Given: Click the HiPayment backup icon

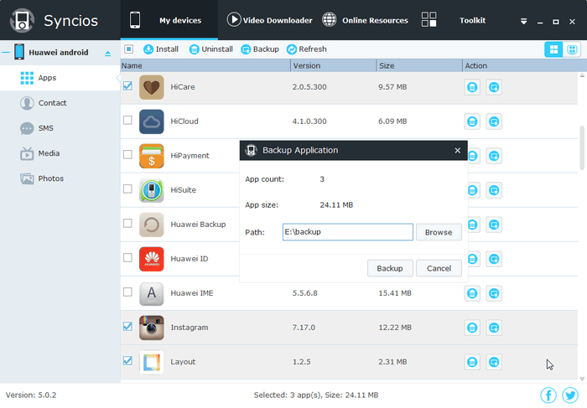Looking at the screenshot, I should [494, 156].
